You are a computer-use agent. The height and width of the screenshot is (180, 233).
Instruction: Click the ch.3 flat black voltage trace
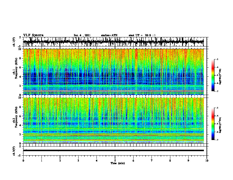pyautogui.click(x=113, y=151)
